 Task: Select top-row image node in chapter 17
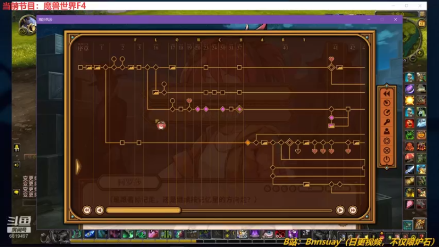click(172, 68)
